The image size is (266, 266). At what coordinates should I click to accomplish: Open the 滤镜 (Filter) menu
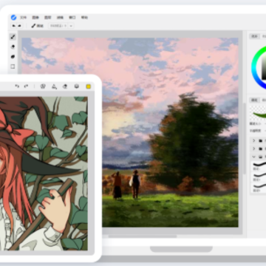coord(60,18)
